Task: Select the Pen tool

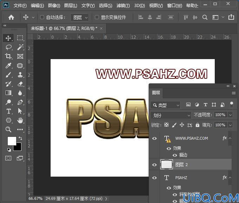Action: pyautogui.click(x=20, y=102)
